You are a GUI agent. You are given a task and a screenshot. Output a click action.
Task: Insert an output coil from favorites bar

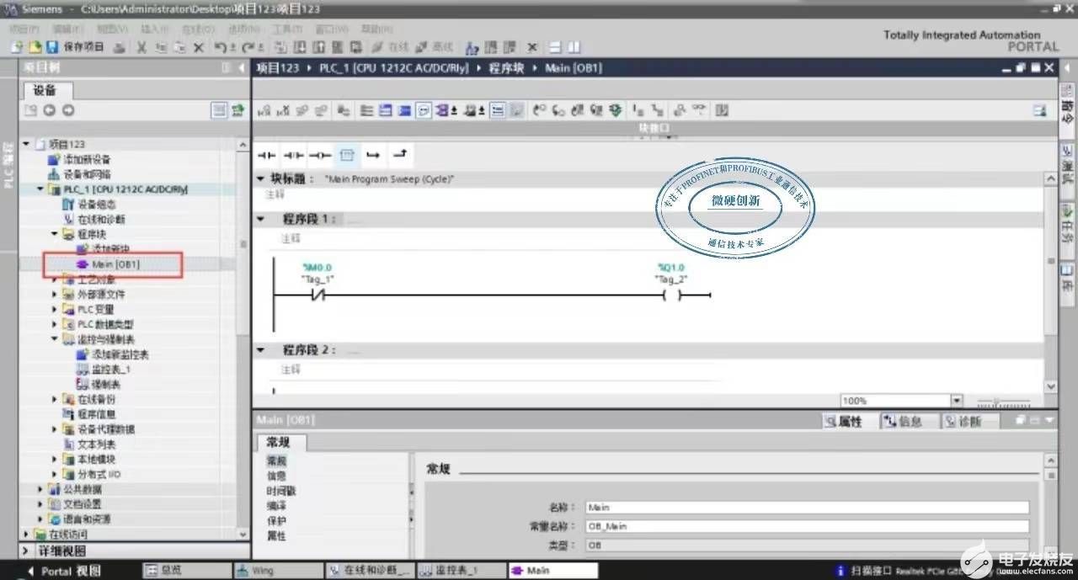[x=319, y=156]
